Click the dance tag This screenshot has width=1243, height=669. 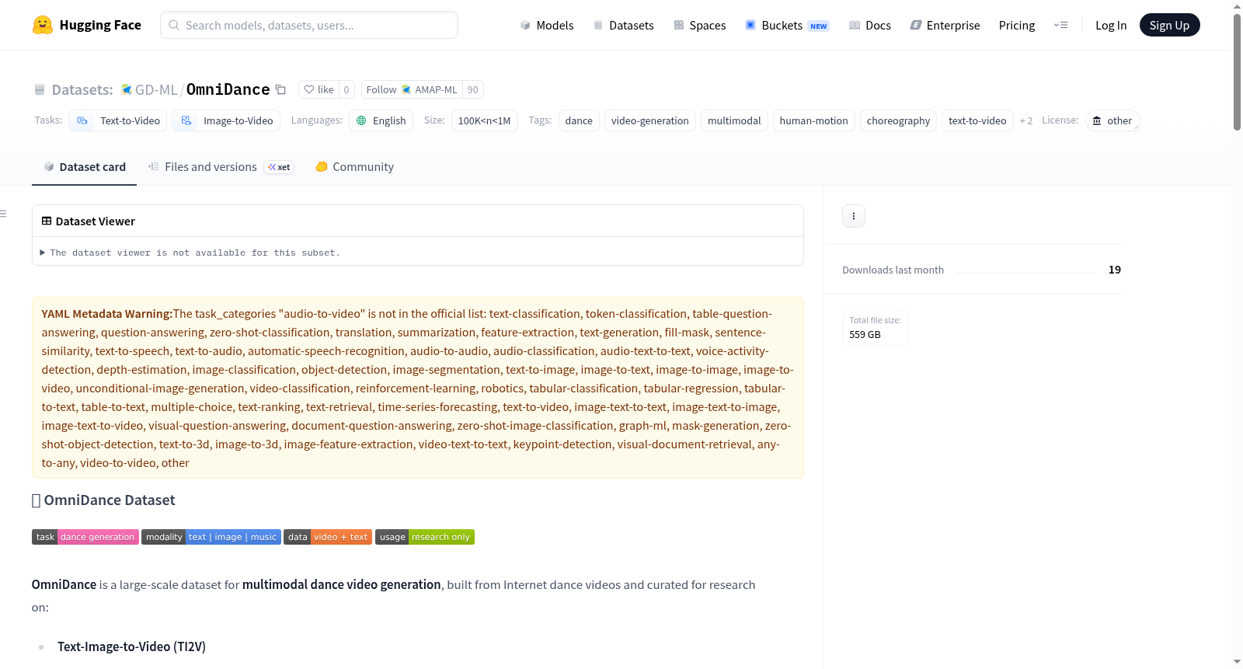click(x=579, y=120)
